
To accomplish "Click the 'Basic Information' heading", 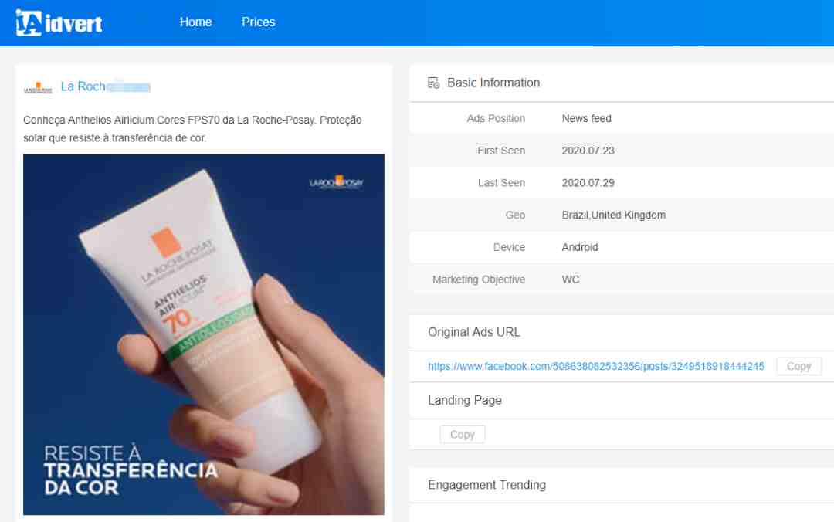I will (x=493, y=83).
